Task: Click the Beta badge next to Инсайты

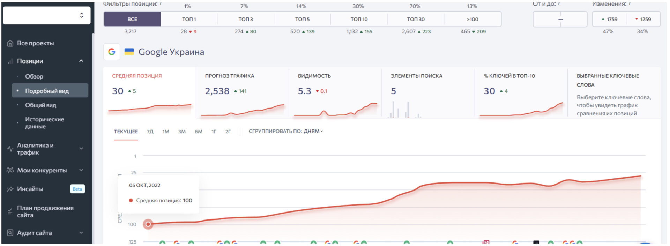Action: coord(77,189)
